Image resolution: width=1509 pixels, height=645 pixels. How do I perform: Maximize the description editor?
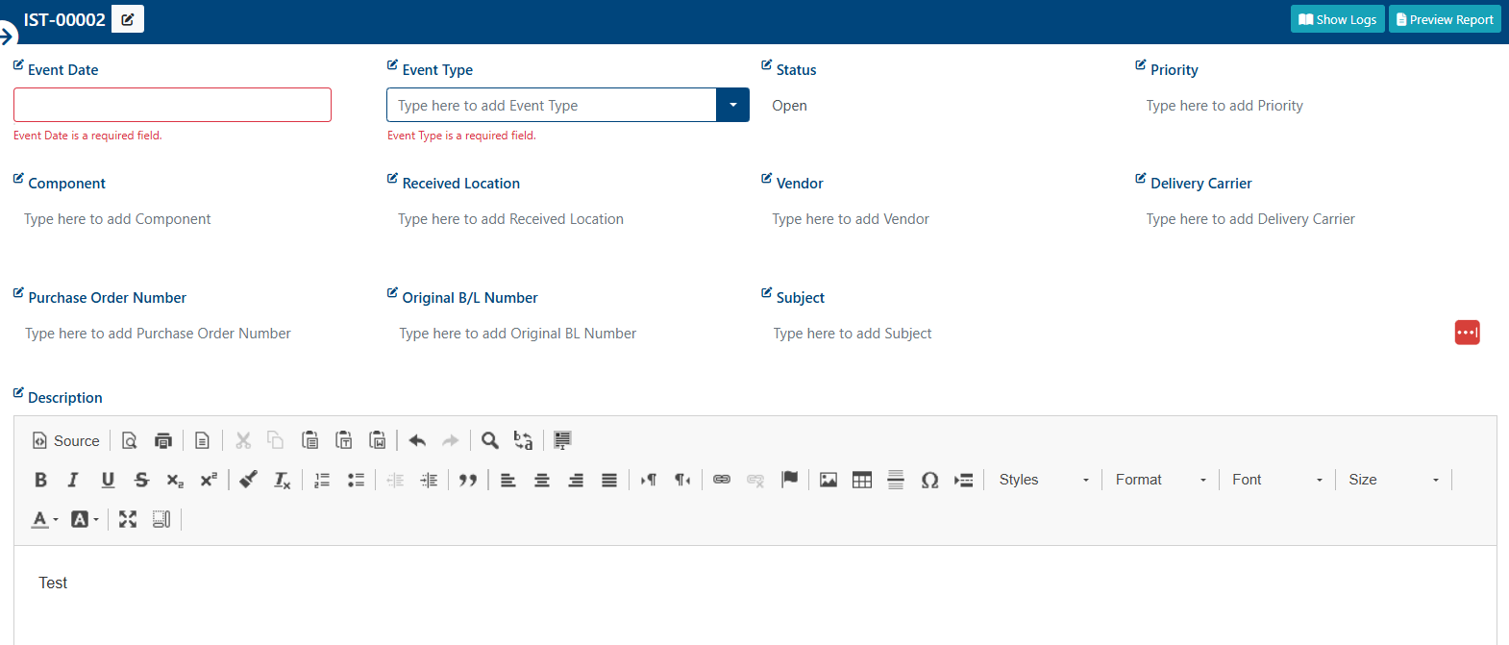click(x=128, y=519)
